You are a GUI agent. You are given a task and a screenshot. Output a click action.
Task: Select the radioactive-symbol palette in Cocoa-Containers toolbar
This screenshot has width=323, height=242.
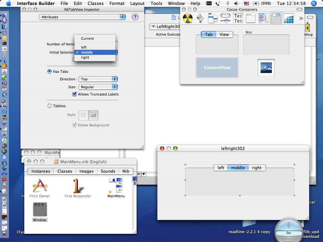coord(187,18)
